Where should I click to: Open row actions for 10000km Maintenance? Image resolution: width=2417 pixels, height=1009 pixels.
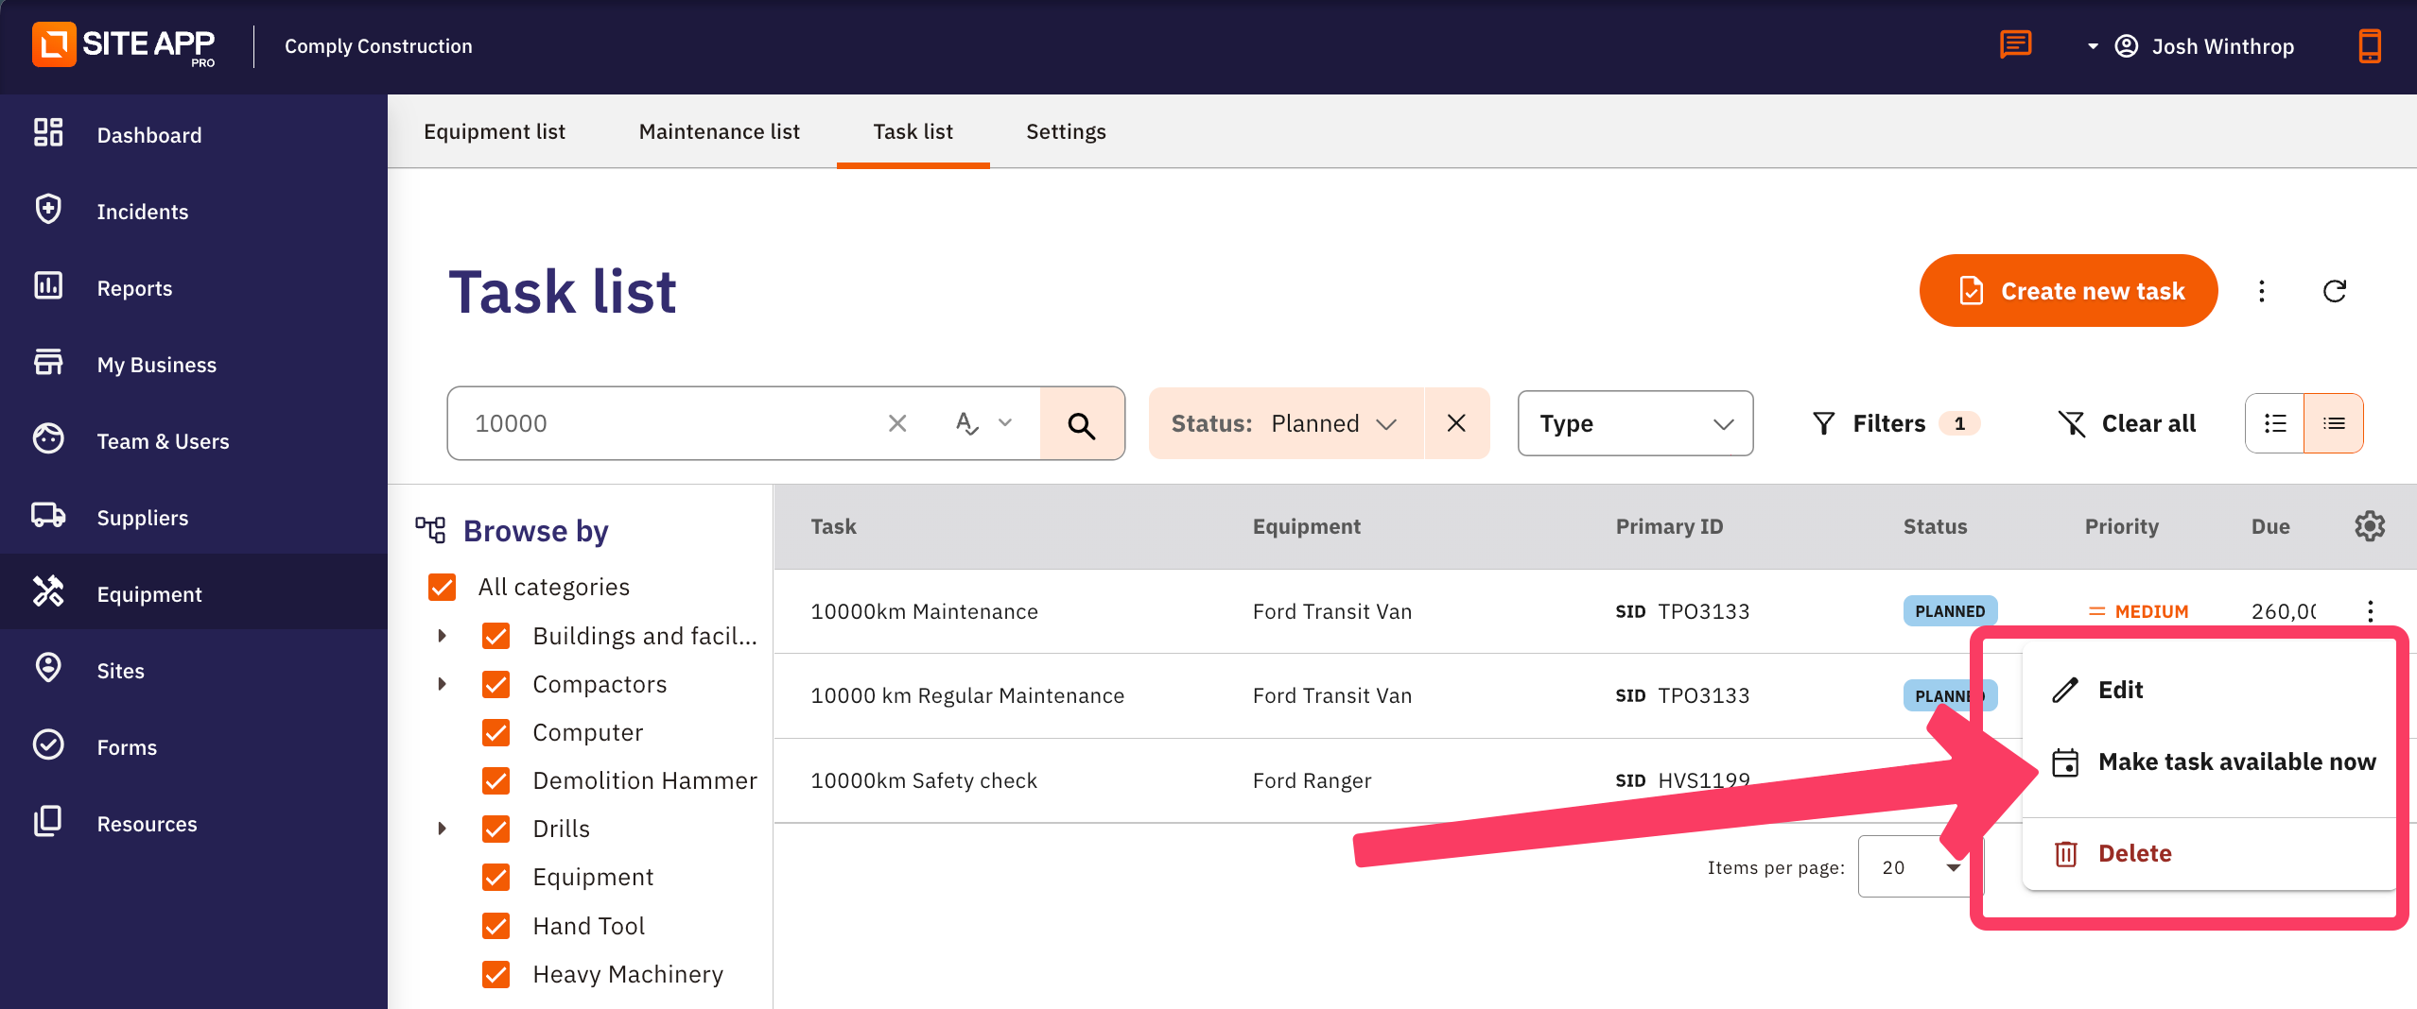click(2370, 611)
